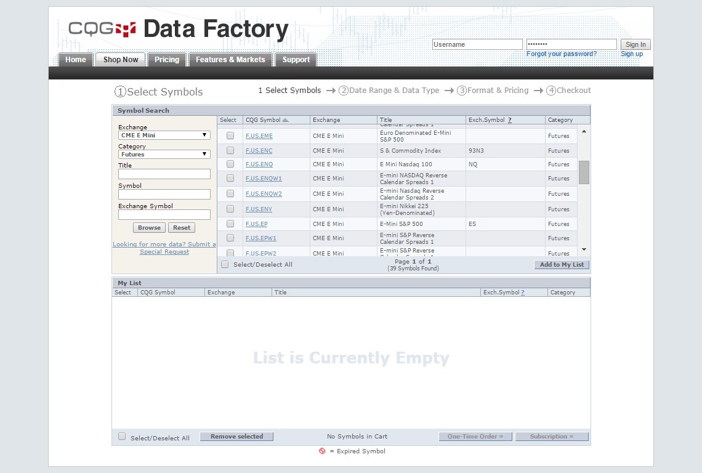Open the Category dropdown
The height and width of the screenshot is (473, 702).
164,154
